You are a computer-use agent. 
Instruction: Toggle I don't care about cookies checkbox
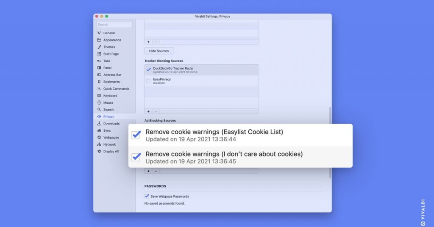point(136,157)
